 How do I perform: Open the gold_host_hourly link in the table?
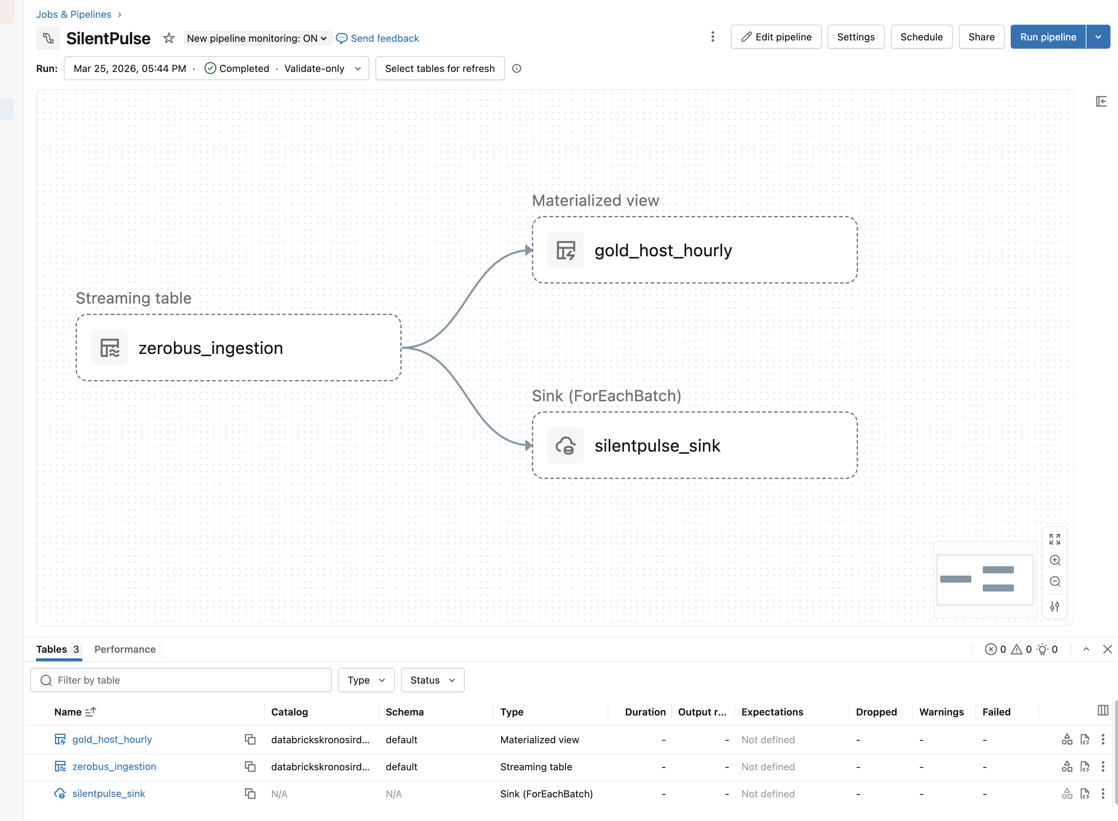tap(112, 739)
